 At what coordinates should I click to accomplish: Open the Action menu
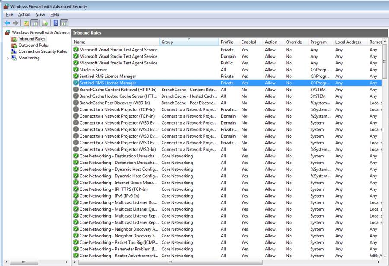pos(24,15)
